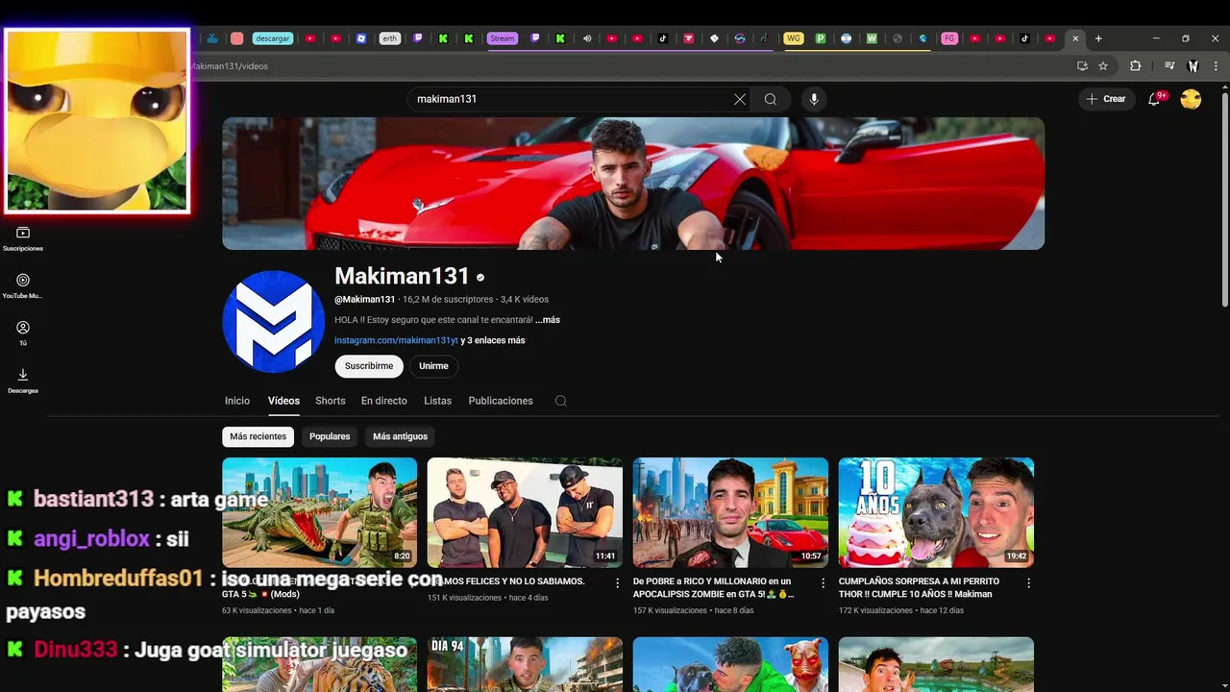Open the browser media controls icon
Viewport: 1230px width, 692px height.
point(1168,65)
